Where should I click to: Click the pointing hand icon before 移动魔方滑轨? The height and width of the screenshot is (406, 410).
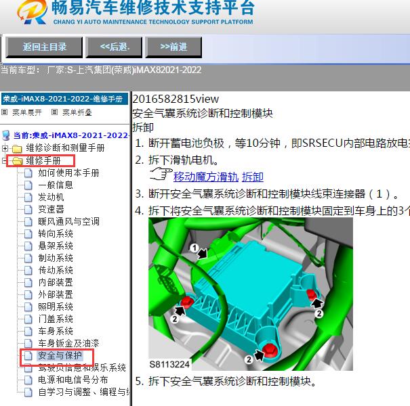(161, 174)
